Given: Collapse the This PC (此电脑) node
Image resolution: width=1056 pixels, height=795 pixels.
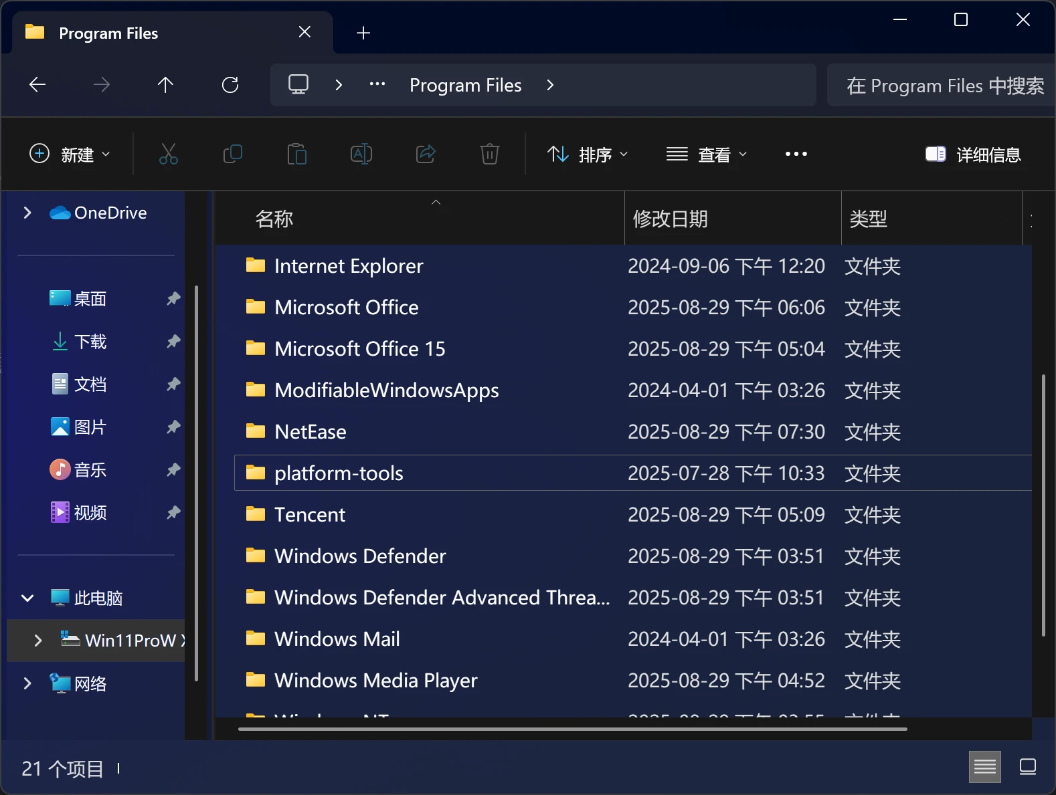Looking at the screenshot, I should coord(27,598).
